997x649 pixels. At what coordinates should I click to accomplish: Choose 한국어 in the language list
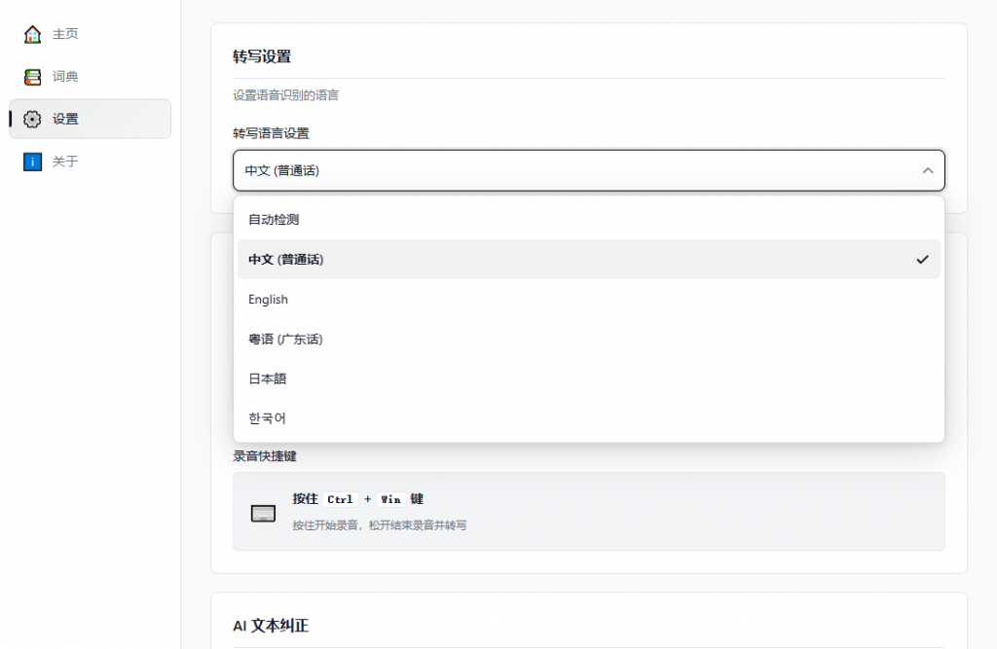pyautogui.click(x=268, y=418)
